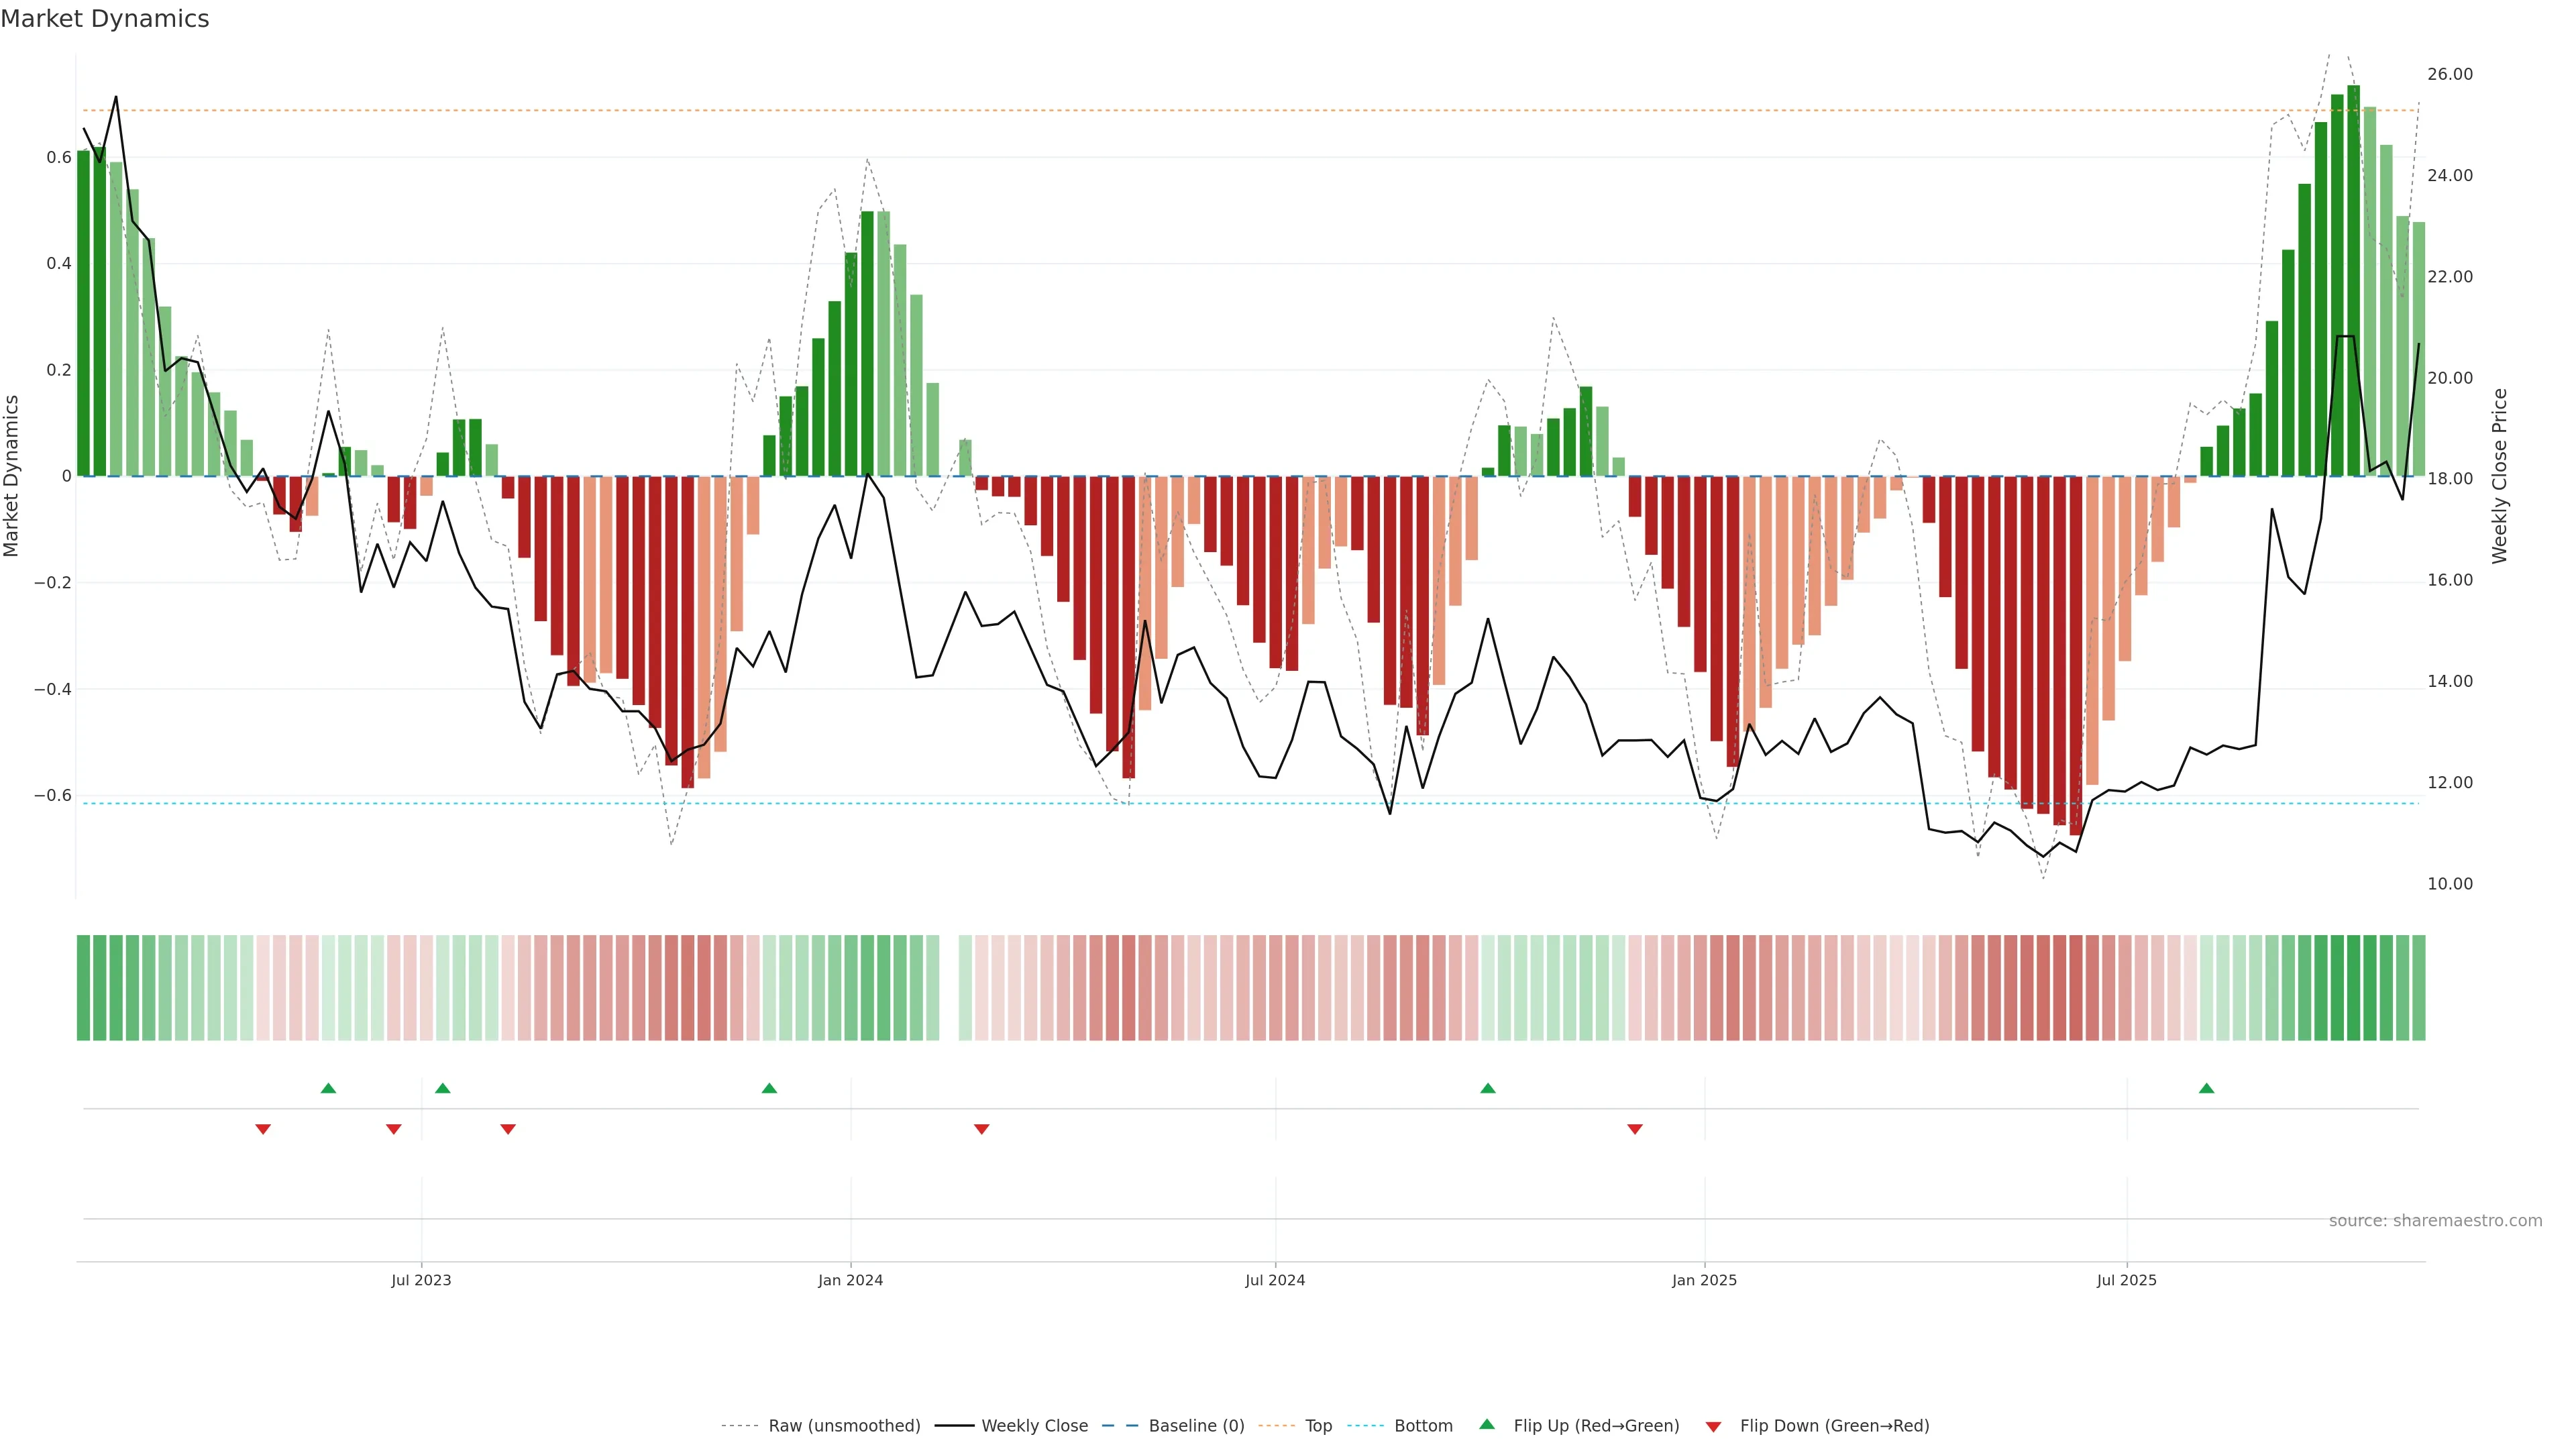2576x1449 pixels.
Task: Click the Weekly Close Price axis title
Action: click(2499, 476)
